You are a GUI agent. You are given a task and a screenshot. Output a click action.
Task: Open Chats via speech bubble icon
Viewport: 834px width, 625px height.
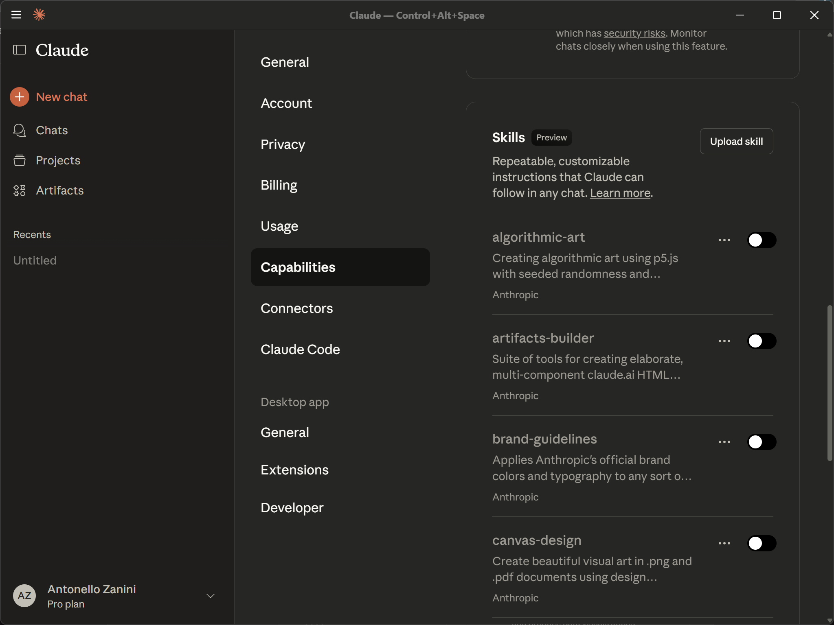tap(20, 130)
